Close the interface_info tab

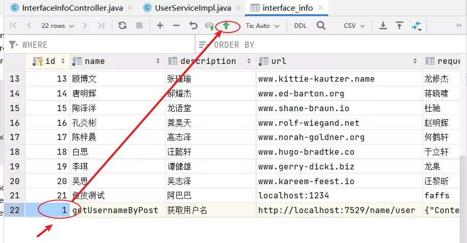click(x=321, y=8)
